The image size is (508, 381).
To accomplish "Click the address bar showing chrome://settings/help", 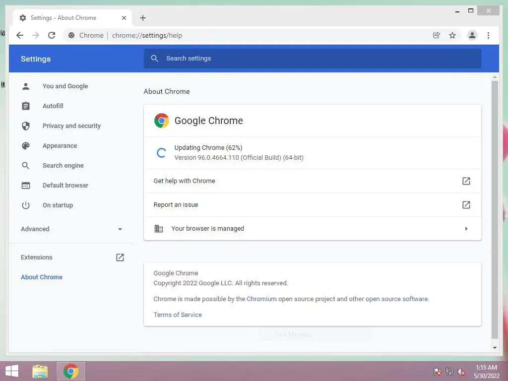I will pyautogui.click(x=246, y=35).
